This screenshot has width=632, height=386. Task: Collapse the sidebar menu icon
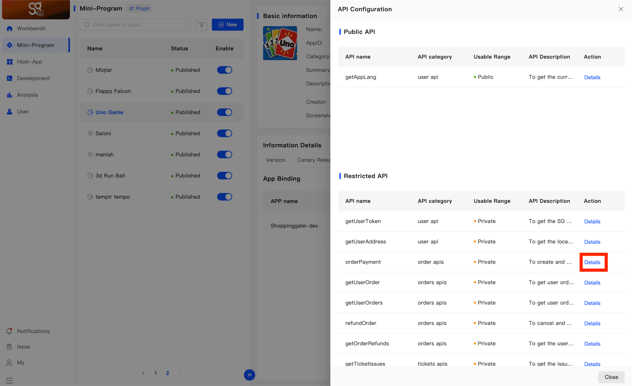point(9,380)
